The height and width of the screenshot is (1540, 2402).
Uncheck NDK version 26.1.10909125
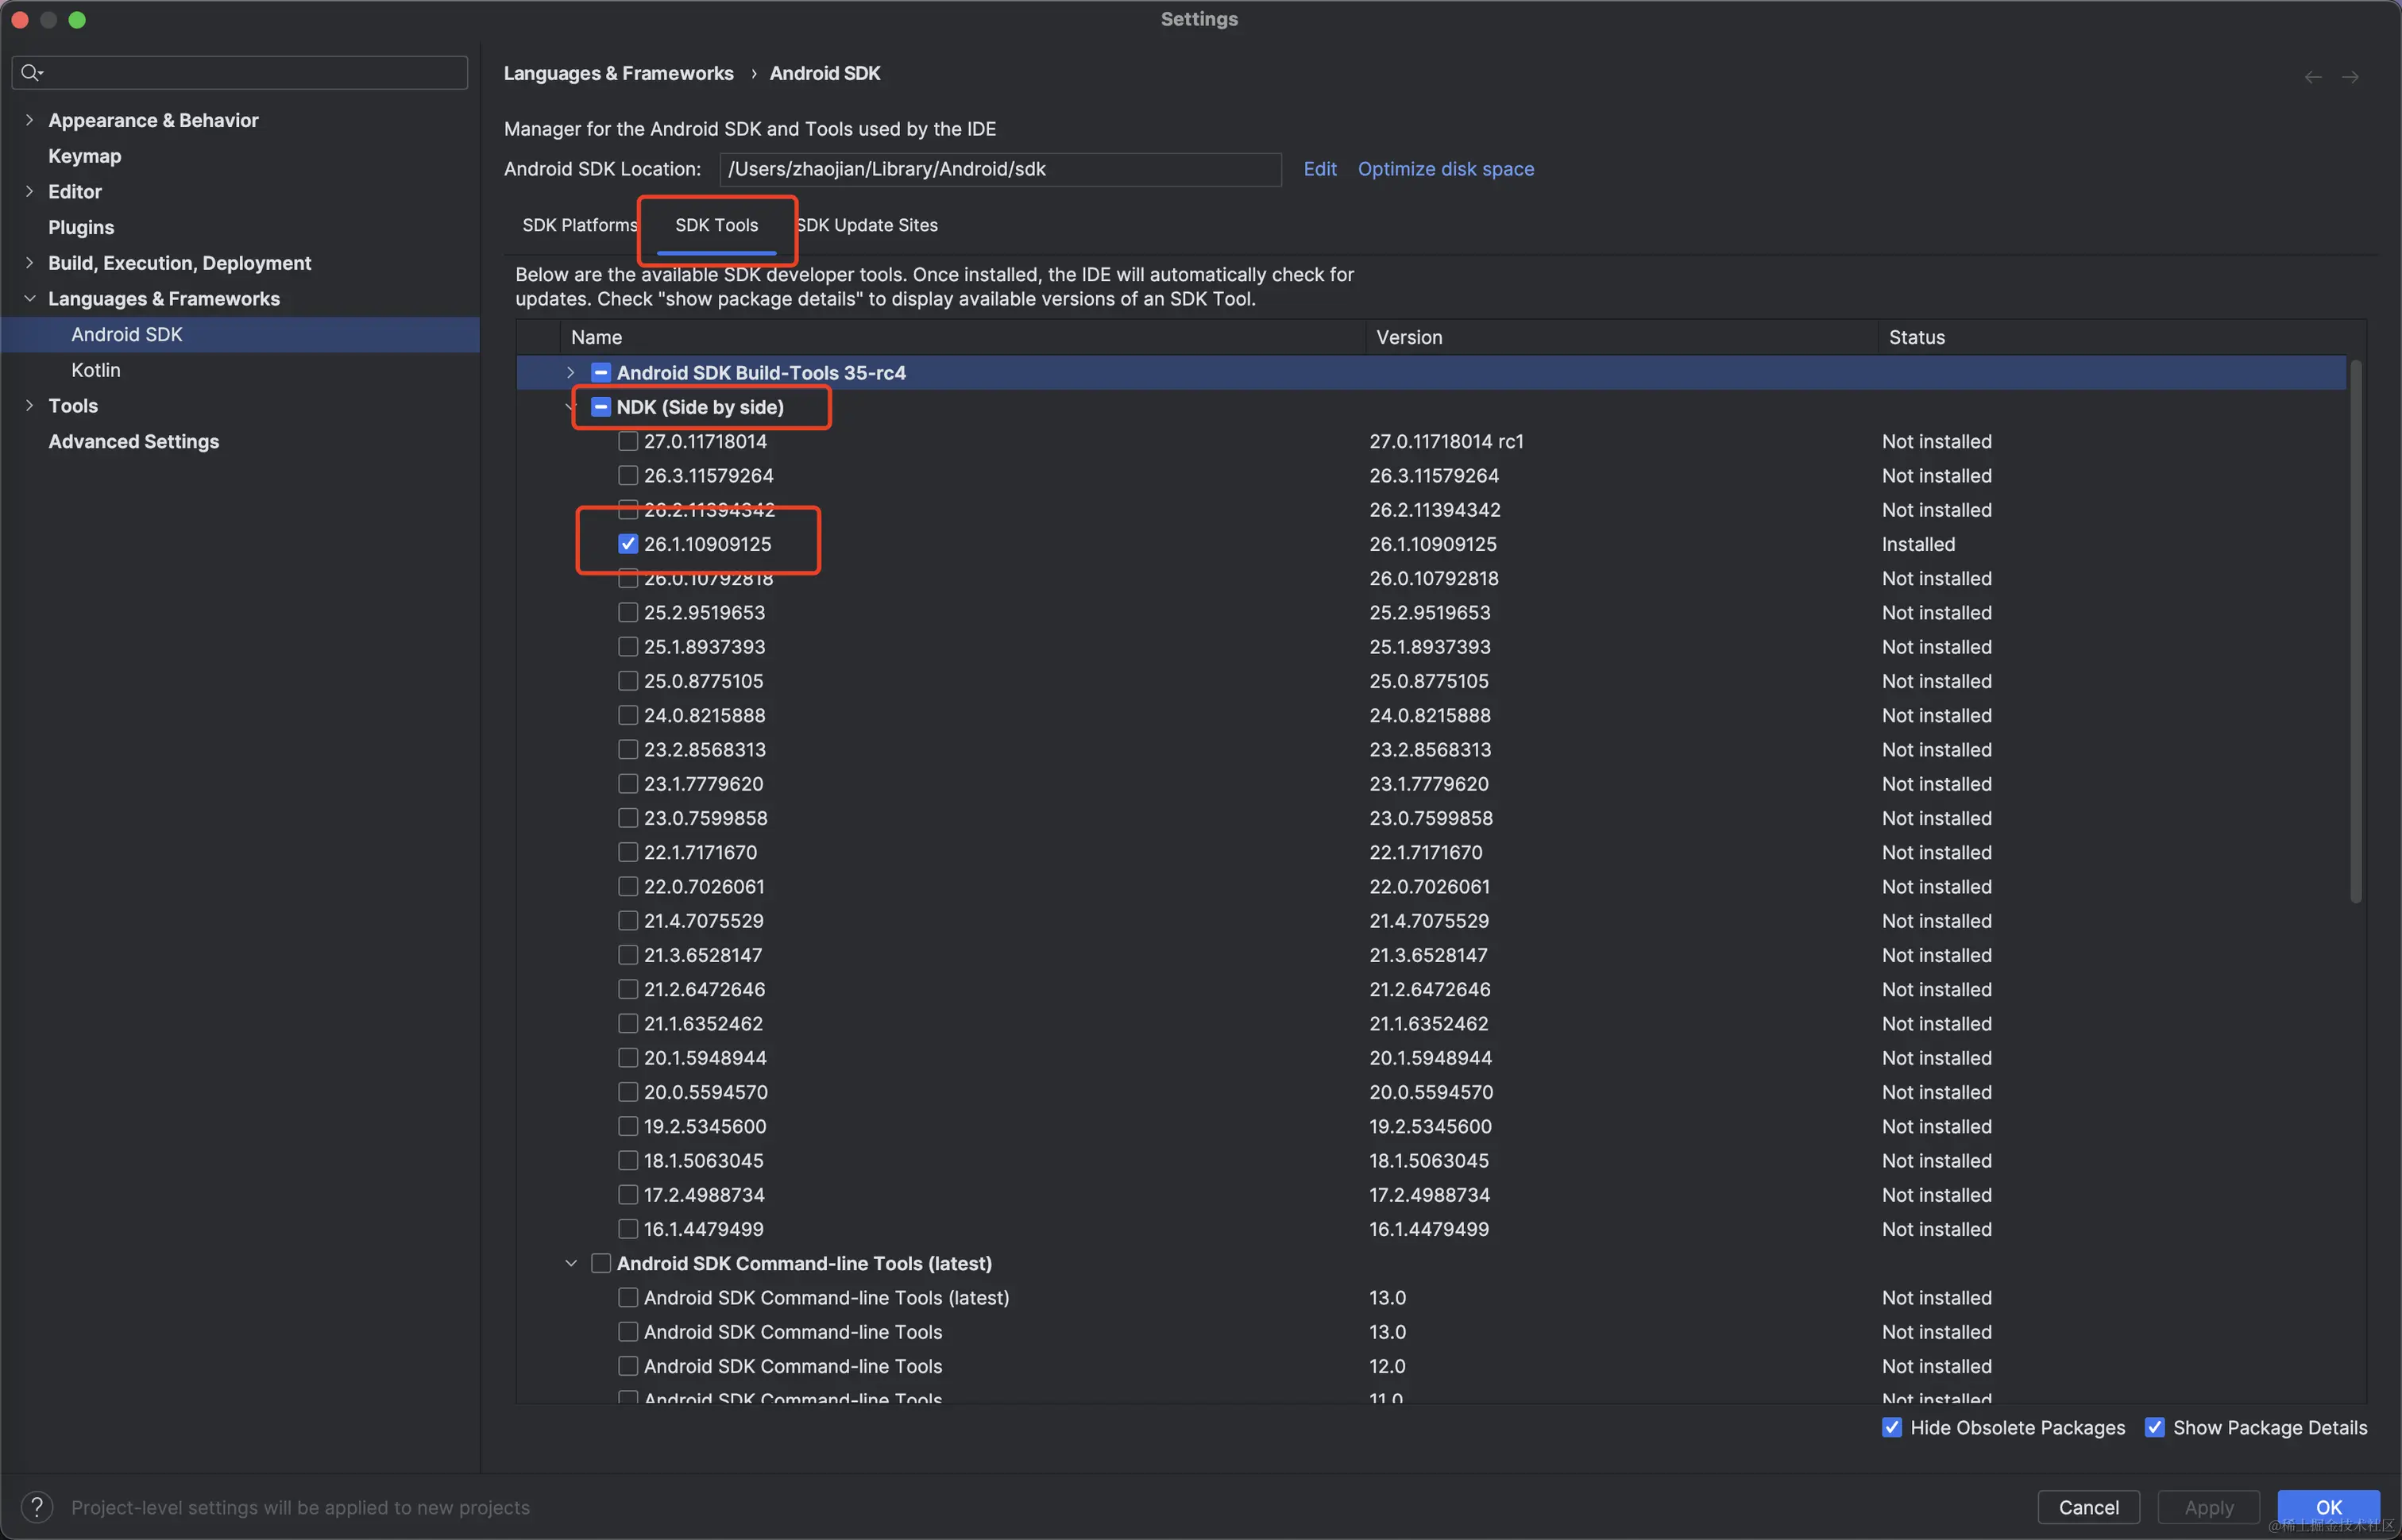[x=628, y=544]
